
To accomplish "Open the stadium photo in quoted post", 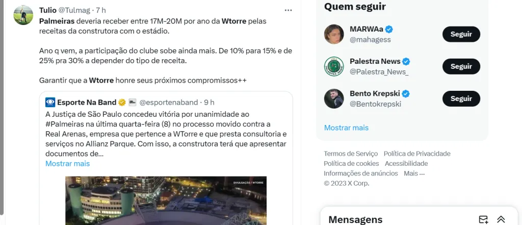I will (x=166, y=201).
